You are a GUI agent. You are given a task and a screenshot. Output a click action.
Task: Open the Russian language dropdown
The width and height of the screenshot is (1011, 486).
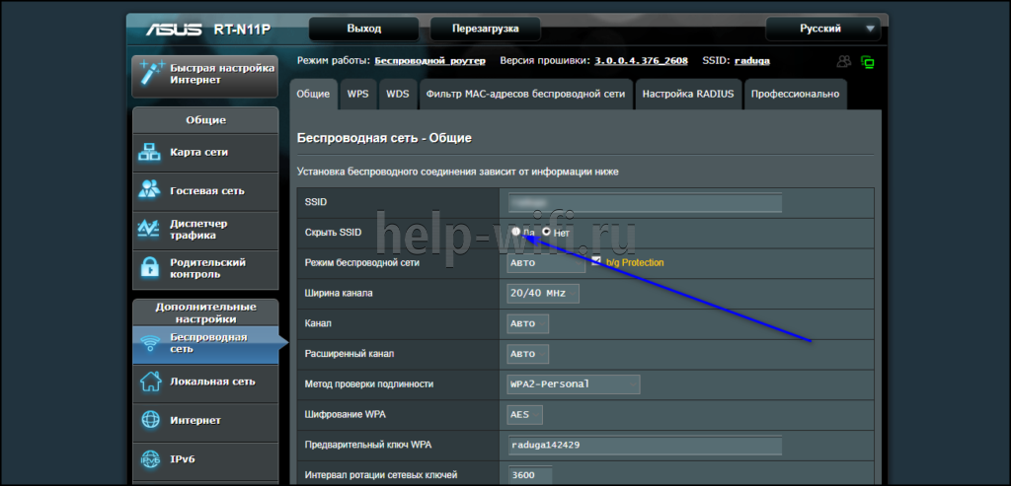821,29
